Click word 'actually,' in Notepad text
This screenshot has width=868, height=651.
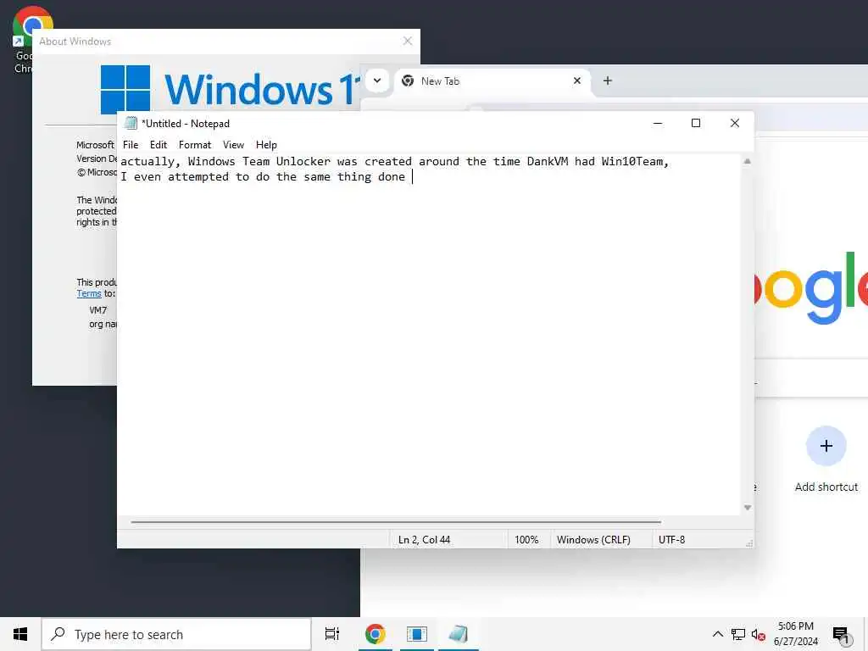(151, 162)
